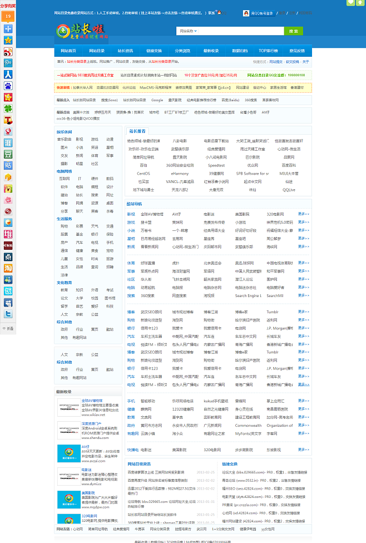Open the 分类浏览 nav tab
The width and height of the screenshot is (366, 543).
[x=182, y=51]
